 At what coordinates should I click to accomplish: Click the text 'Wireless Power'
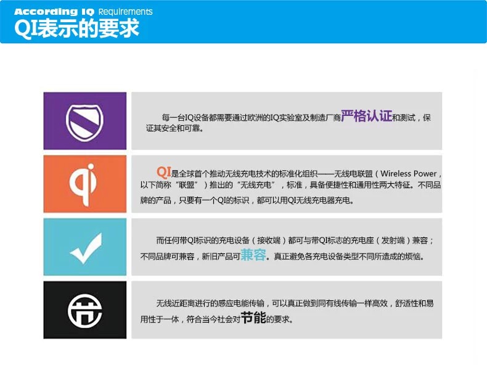409,173
